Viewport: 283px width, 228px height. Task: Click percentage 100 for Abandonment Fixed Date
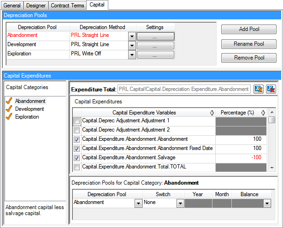click(241, 149)
